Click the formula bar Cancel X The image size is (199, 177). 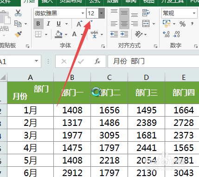(x=64, y=61)
